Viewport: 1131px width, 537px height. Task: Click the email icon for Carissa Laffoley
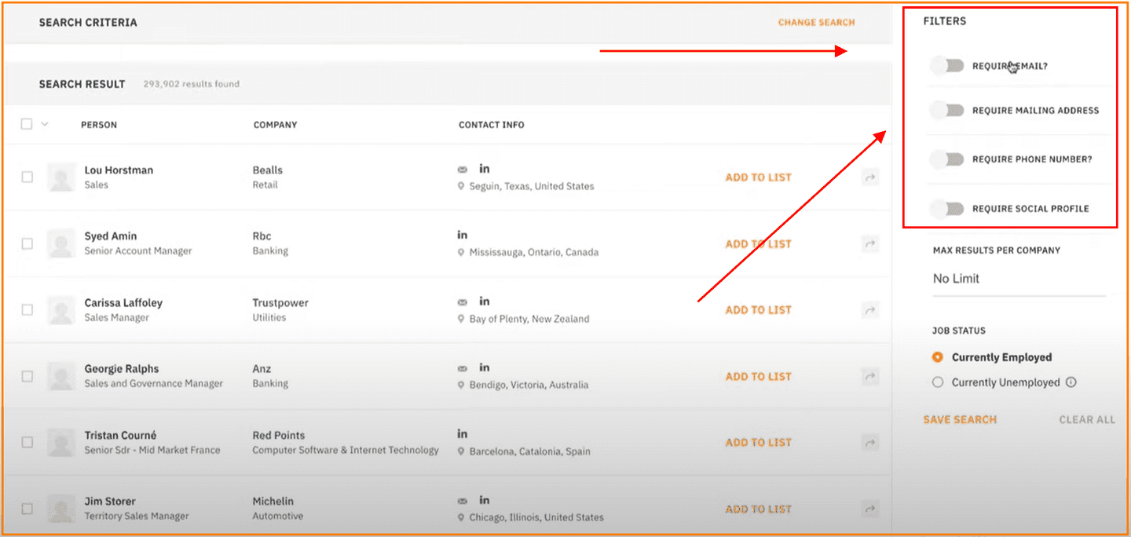463,301
